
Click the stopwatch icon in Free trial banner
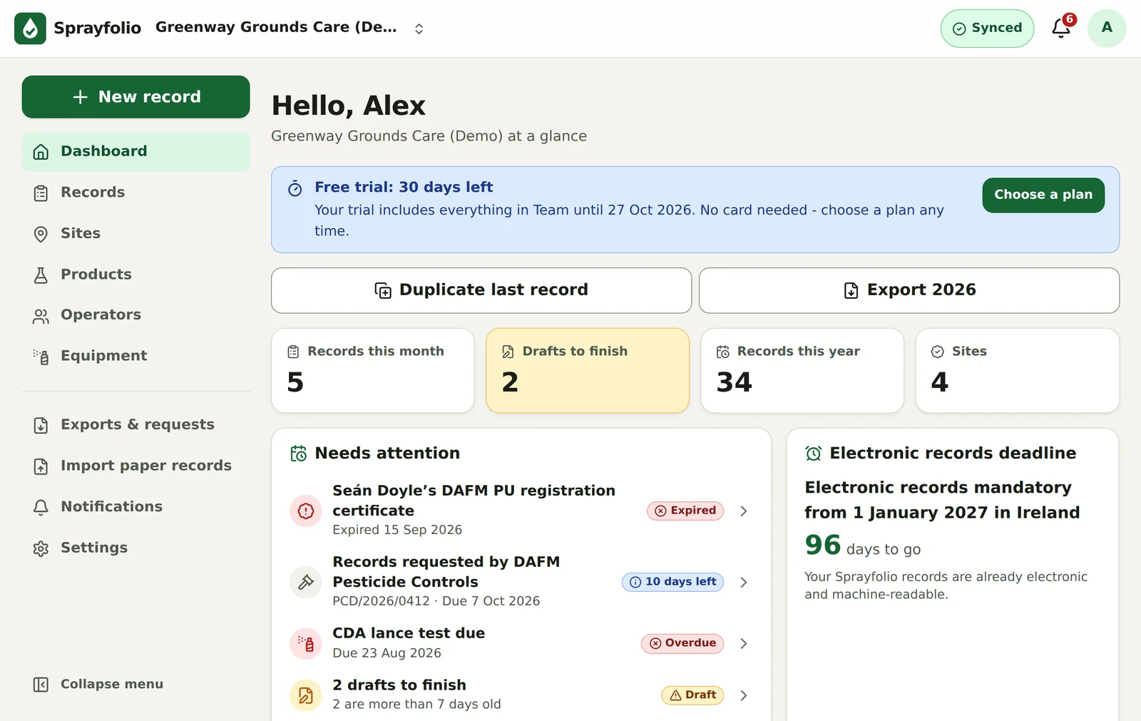pyautogui.click(x=295, y=189)
